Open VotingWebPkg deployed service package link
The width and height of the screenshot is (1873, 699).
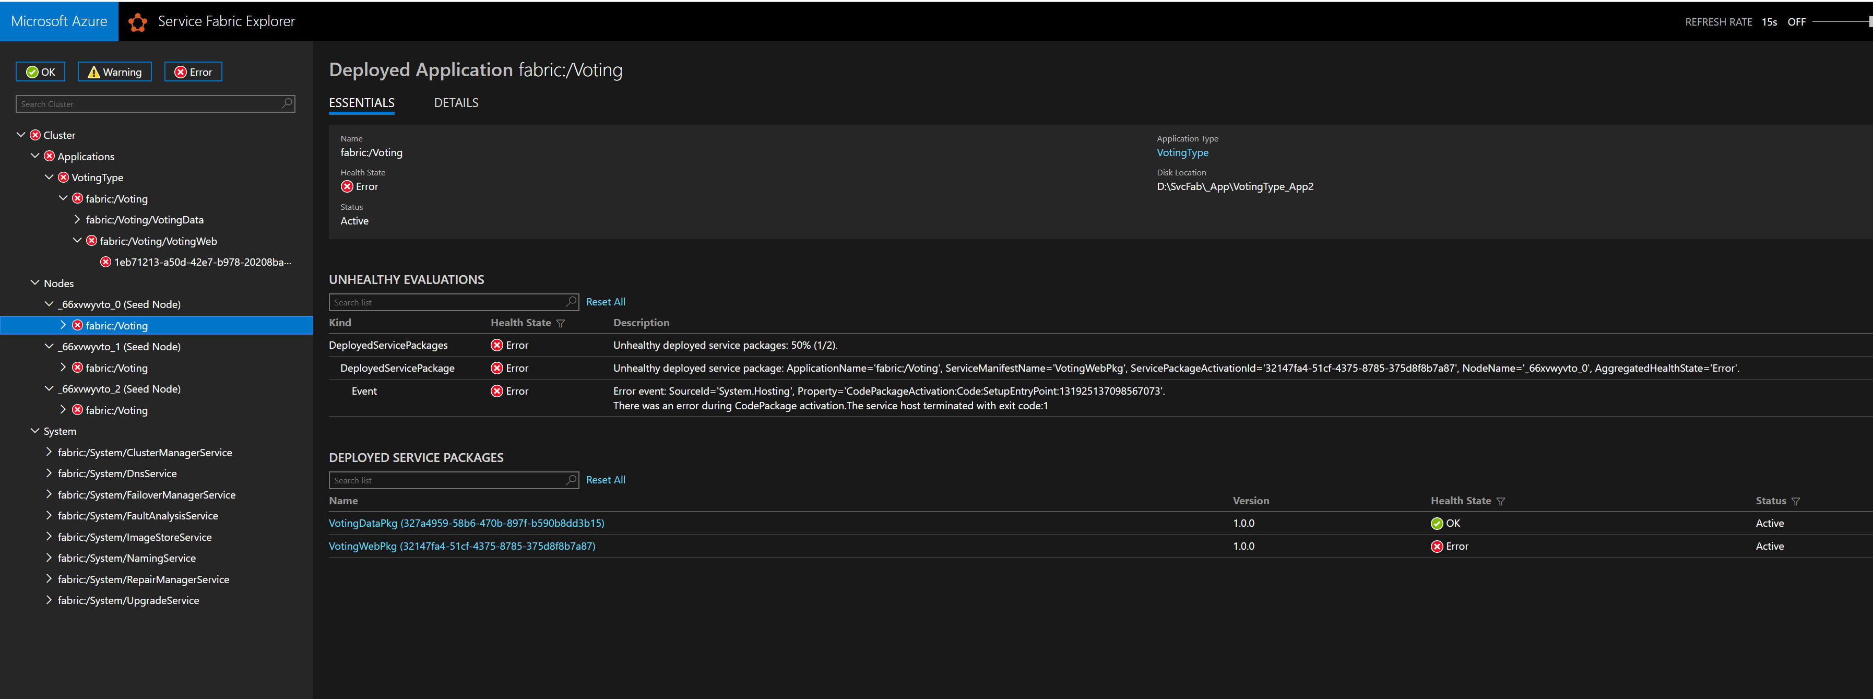click(461, 546)
